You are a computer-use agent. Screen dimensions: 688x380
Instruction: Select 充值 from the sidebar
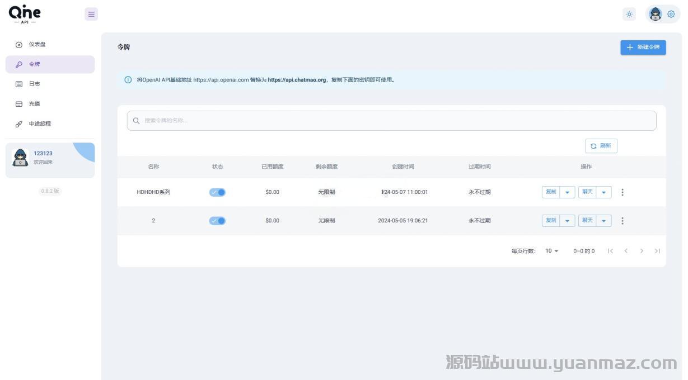click(35, 104)
